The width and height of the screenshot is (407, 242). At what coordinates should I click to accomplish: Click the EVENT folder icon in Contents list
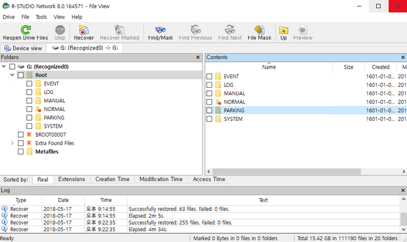[218, 76]
